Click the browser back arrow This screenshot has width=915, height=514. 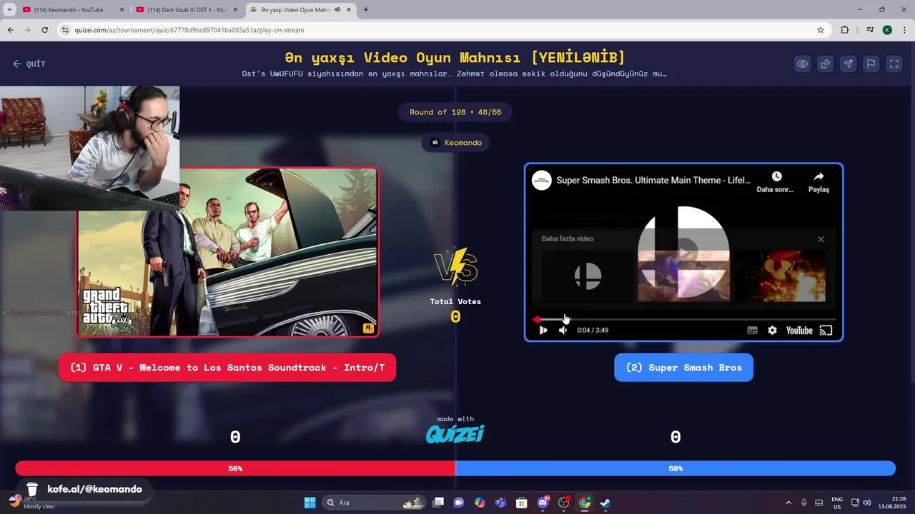(x=10, y=30)
